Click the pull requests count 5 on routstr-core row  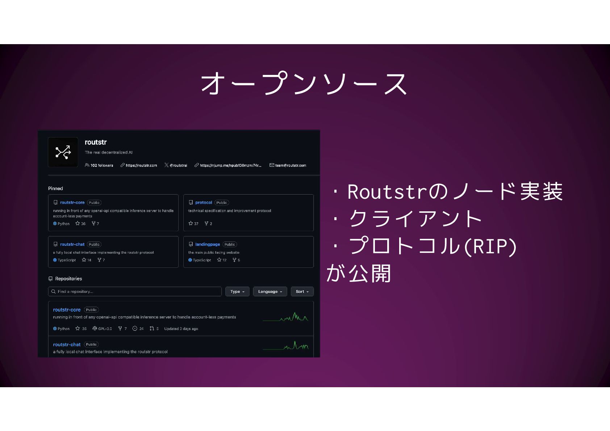click(x=154, y=329)
